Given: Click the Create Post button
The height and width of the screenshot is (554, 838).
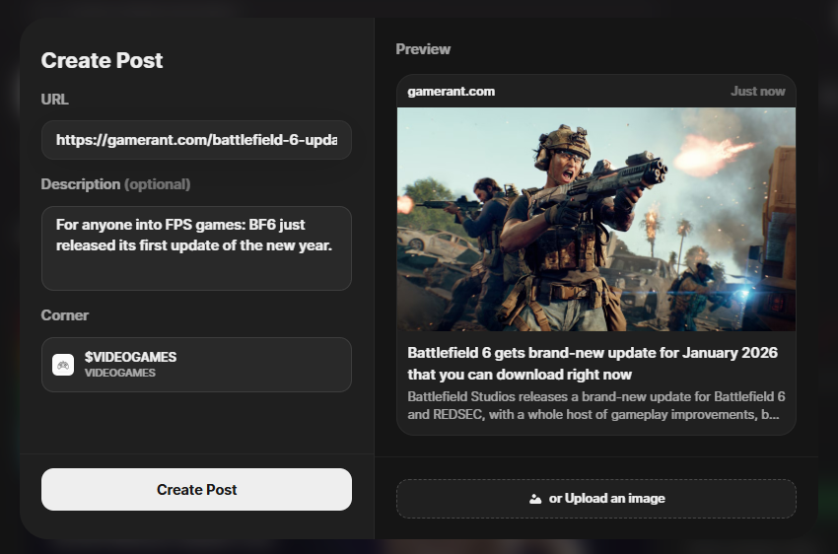Looking at the screenshot, I should (196, 489).
